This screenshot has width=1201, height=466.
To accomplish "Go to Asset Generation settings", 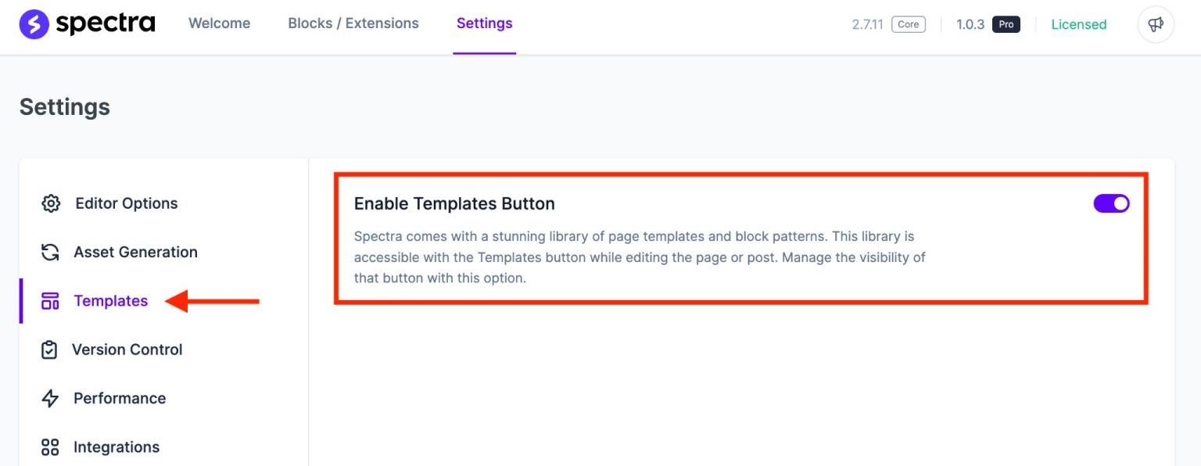I will tap(135, 252).
